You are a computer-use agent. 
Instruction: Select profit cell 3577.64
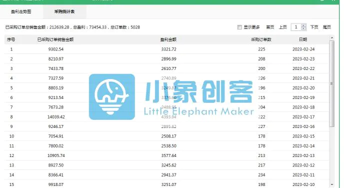pyautogui.click(x=169, y=155)
